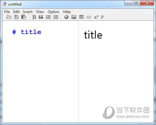Insert math formula with x² icon
This screenshot has height=125, width=156.
click(96, 17)
